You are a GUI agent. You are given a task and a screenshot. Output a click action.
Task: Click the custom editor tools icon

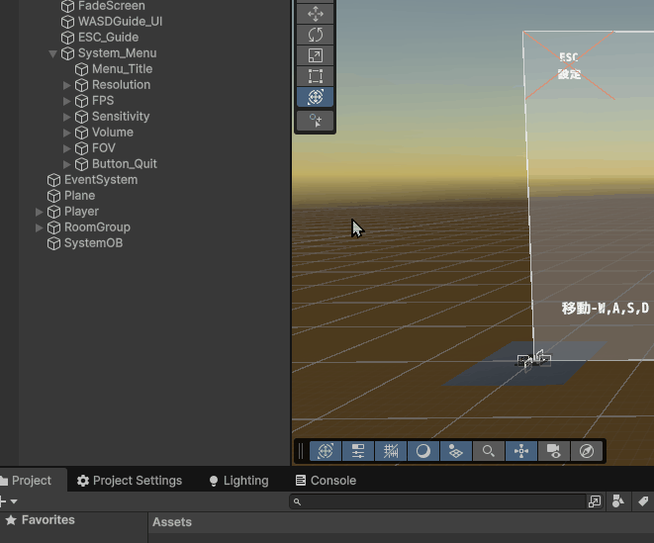316,121
